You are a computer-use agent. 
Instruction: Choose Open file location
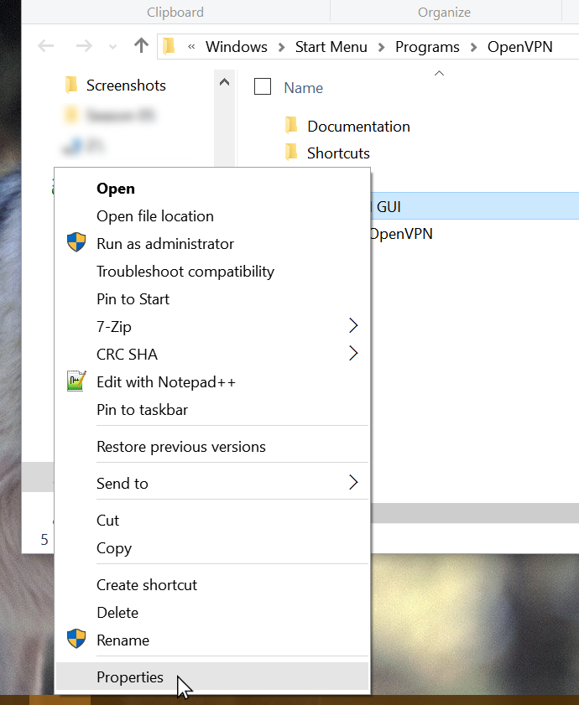(x=155, y=216)
